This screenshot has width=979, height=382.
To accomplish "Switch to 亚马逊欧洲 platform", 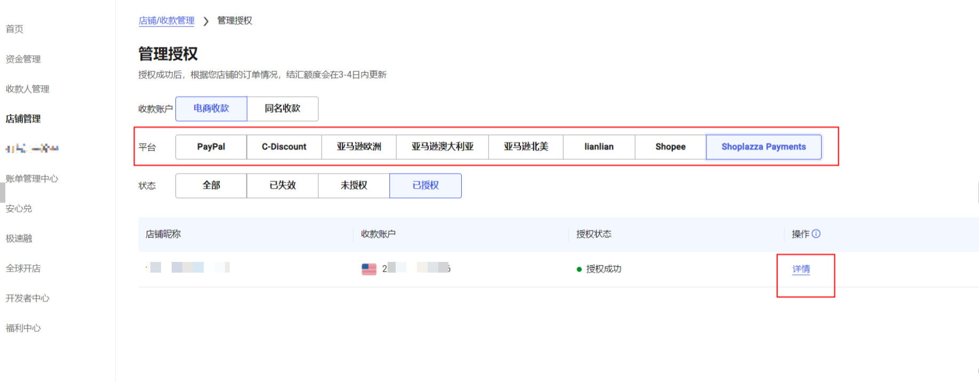I will pos(359,147).
